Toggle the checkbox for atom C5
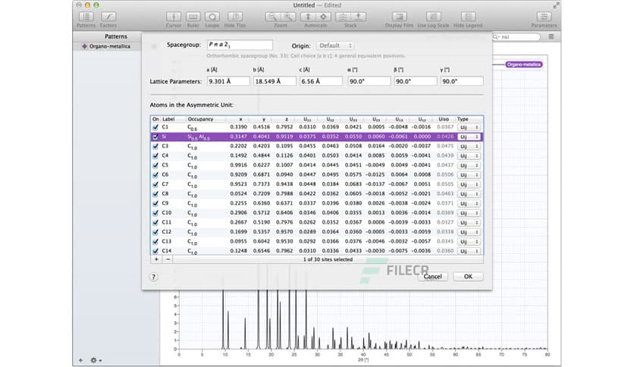 156,165
